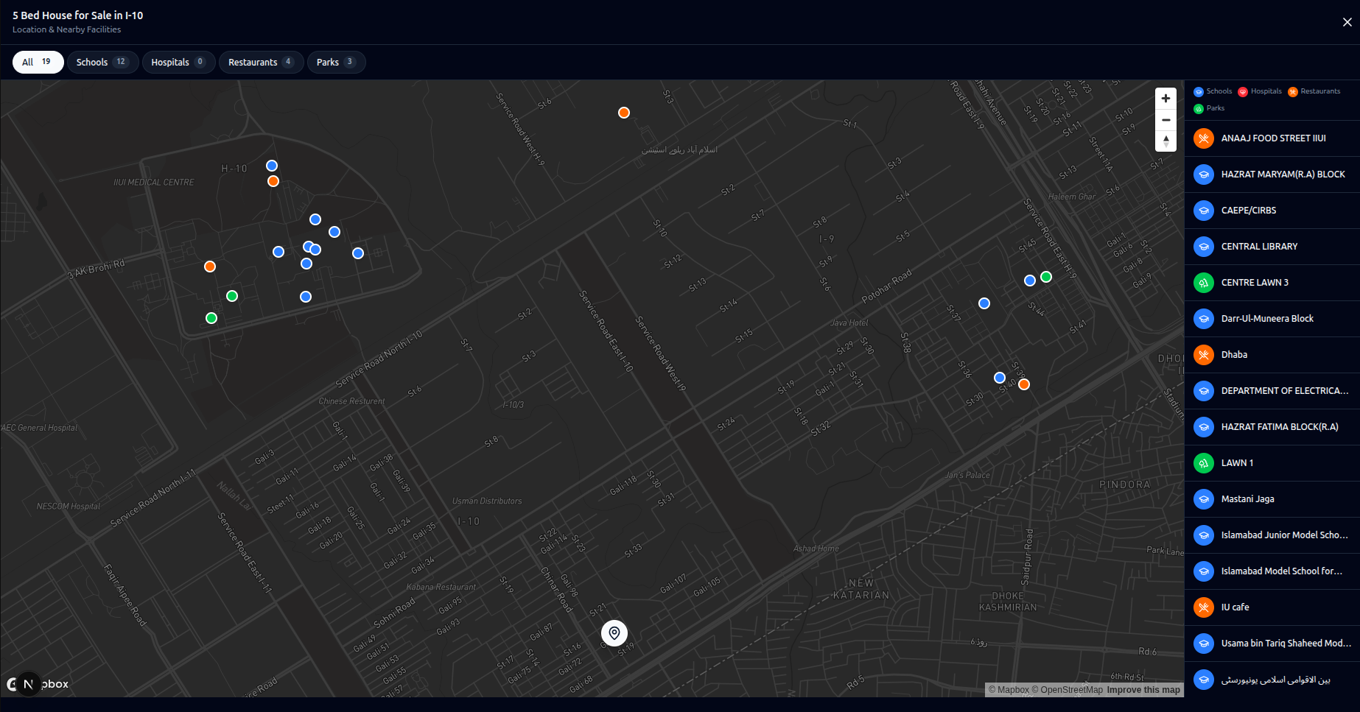Open the Mapbox attribution link

point(1009,690)
